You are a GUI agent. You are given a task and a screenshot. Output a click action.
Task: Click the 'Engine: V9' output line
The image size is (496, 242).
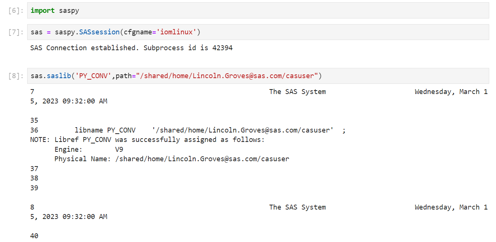pyautogui.click(x=89, y=149)
